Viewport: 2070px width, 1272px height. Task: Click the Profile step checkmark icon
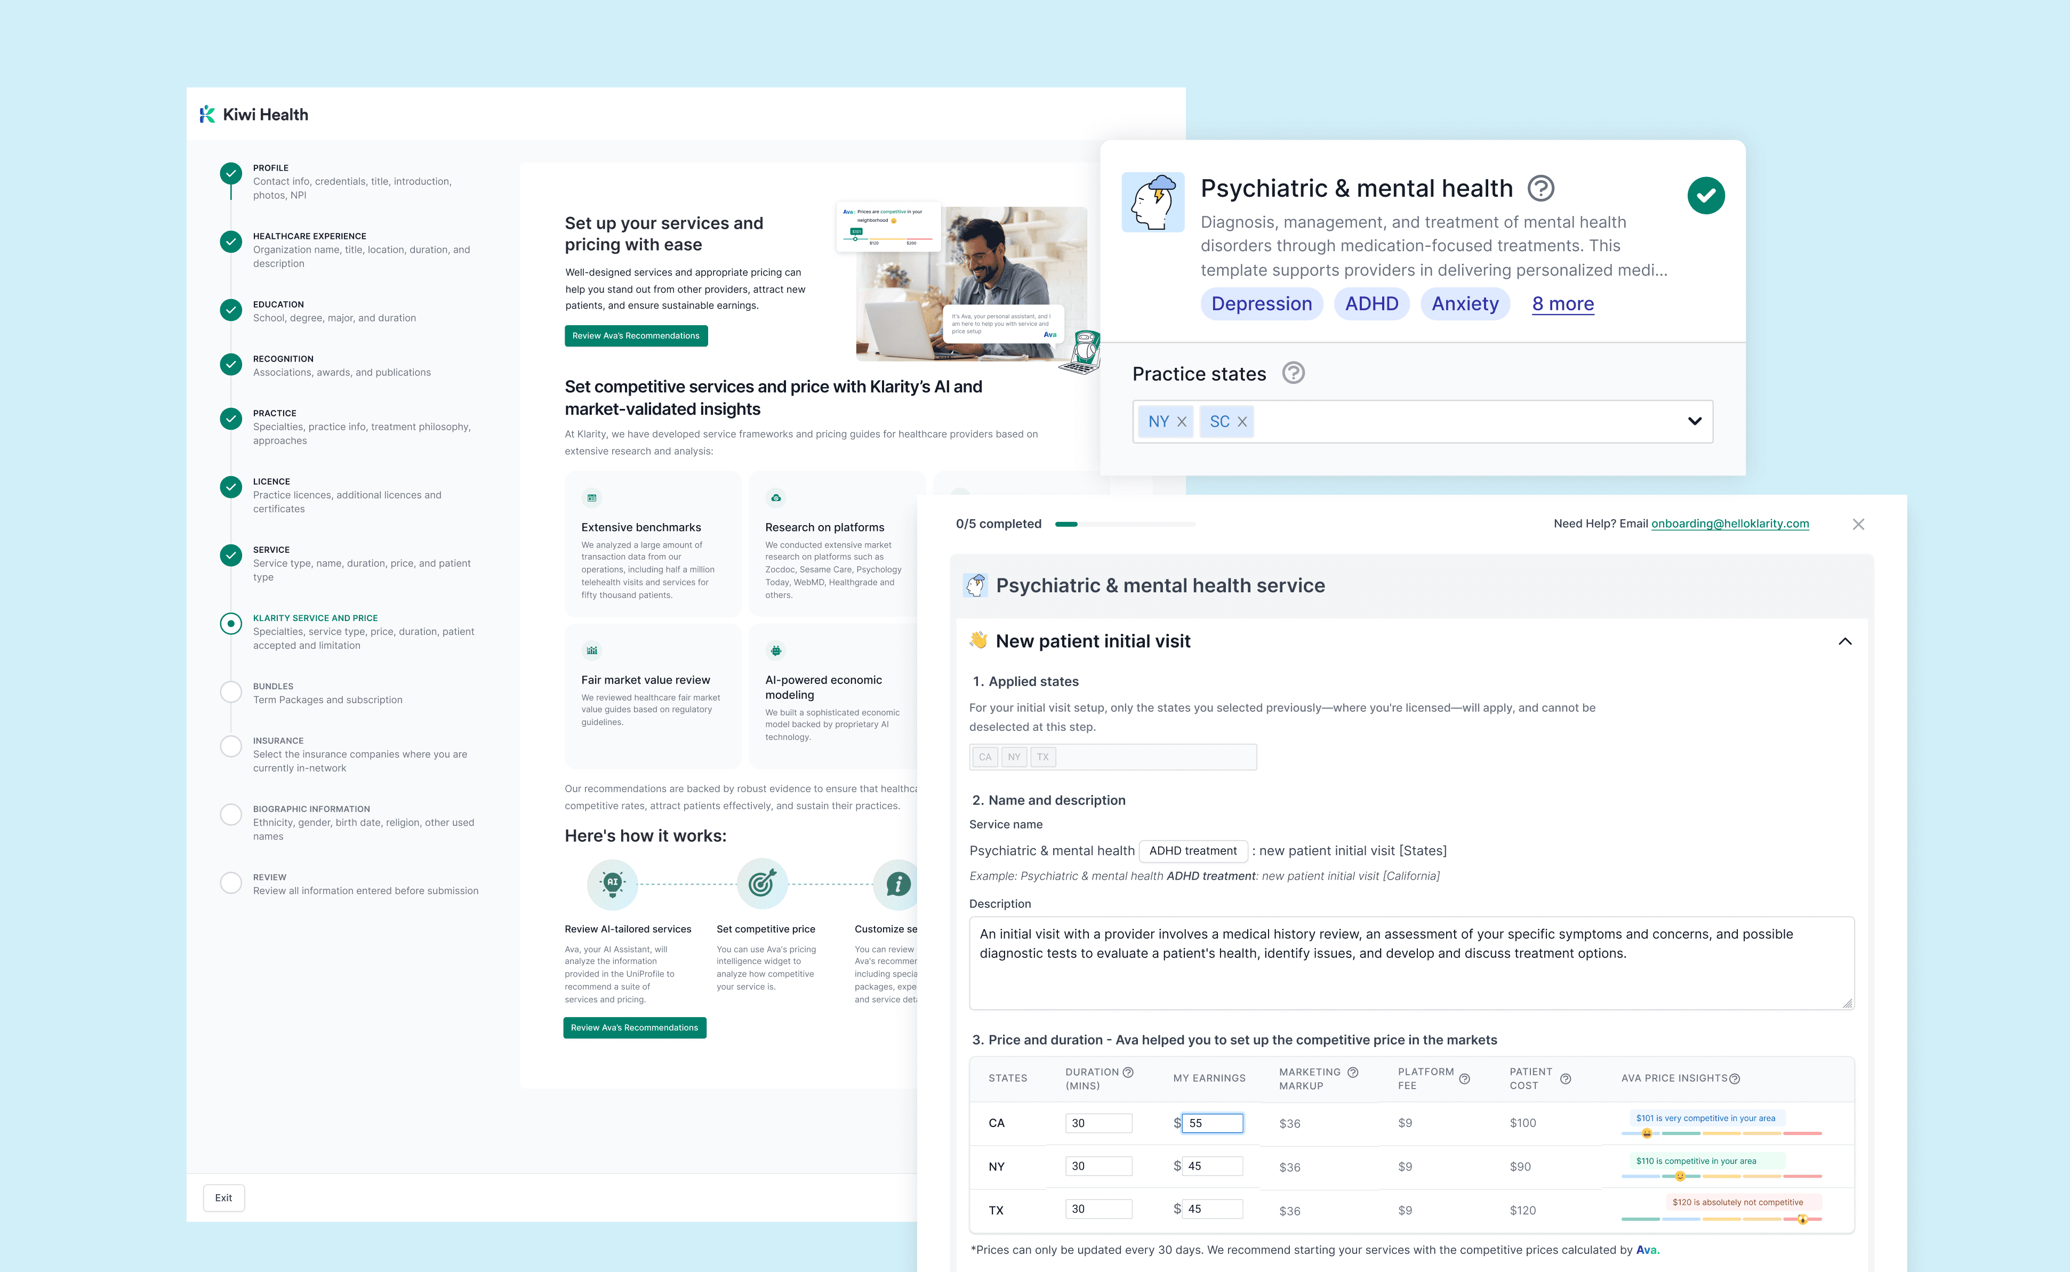pyautogui.click(x=230, y=173)
